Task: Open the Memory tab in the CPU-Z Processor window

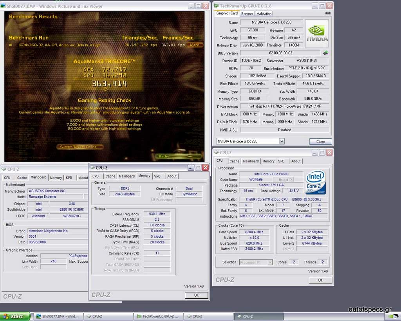Action: pyautogui.click(x=268, y=161)
